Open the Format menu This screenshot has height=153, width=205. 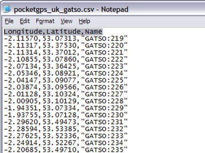point(45,21)
